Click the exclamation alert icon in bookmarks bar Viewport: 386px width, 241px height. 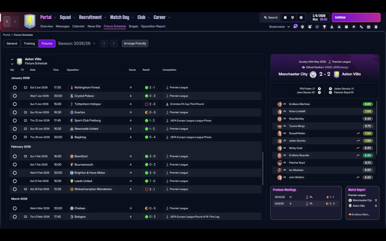point(310,27)
